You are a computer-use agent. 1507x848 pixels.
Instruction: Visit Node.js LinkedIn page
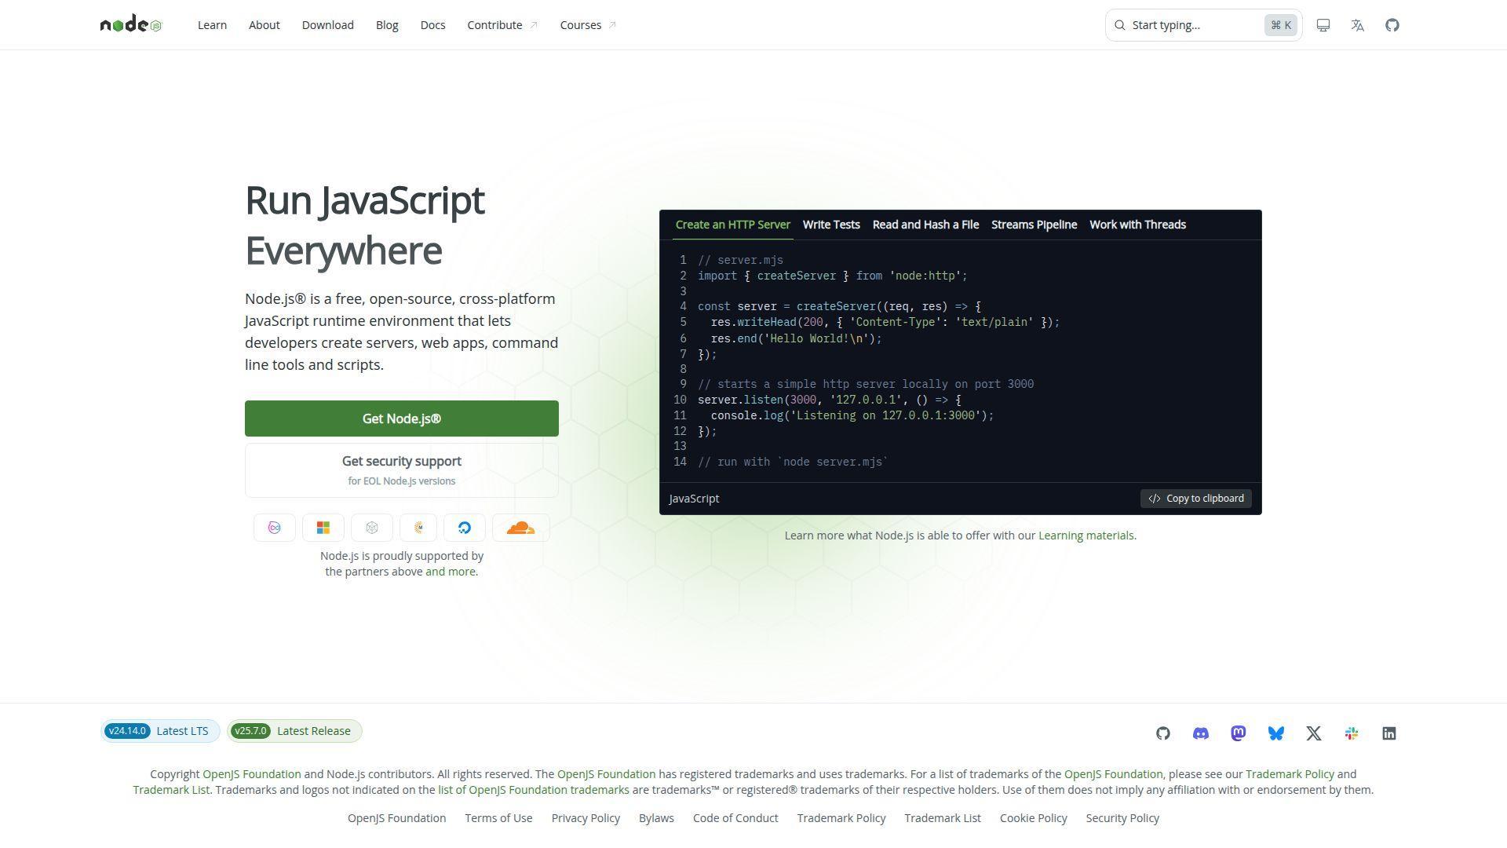[x=1388, y=733]
